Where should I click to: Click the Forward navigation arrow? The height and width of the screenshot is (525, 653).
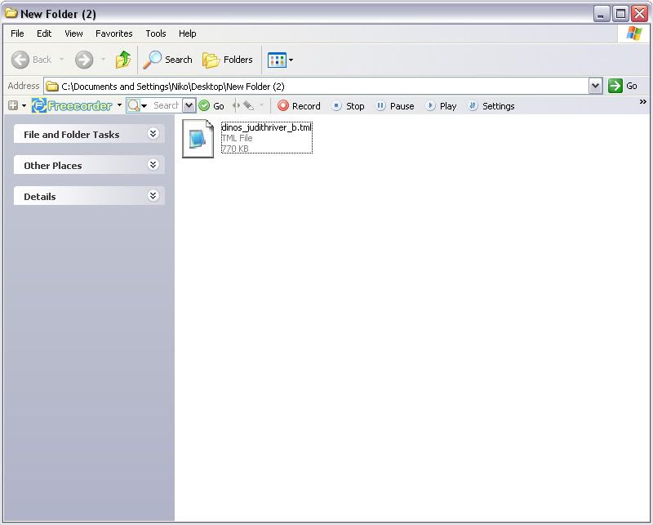(x=84, y=60)
